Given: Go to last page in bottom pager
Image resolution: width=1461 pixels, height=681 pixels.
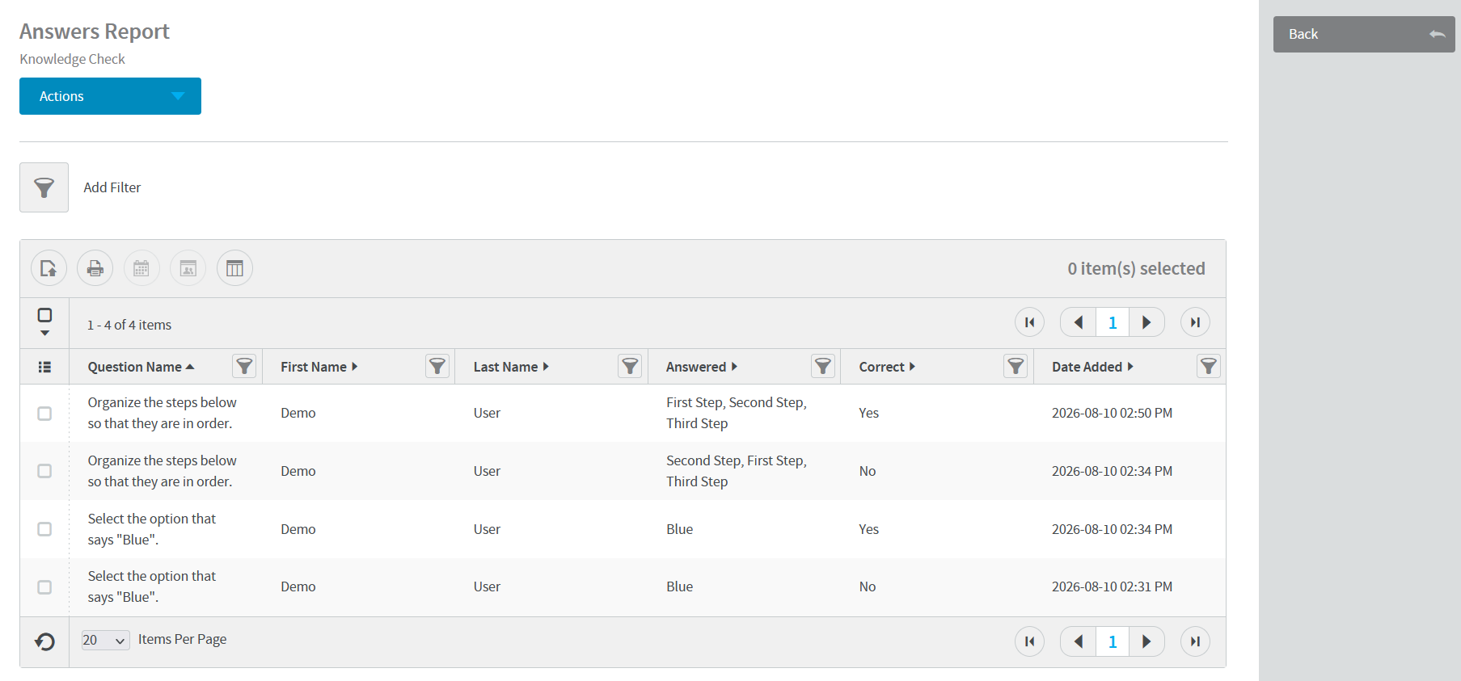Looking at the screenshot, I should [1195, 641].
